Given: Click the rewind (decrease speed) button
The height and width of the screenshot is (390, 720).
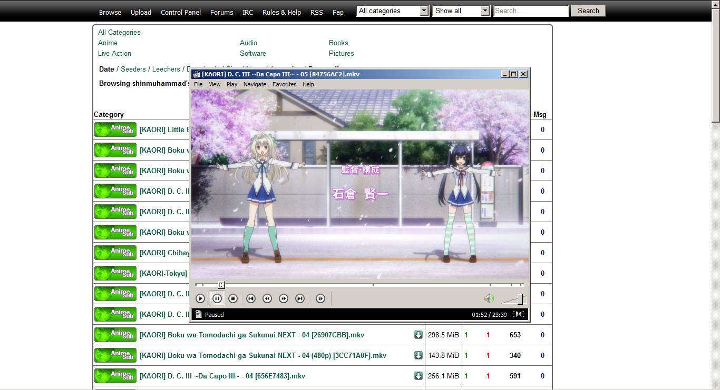Looking at the screenshot, I should click(x=267, y=298).
